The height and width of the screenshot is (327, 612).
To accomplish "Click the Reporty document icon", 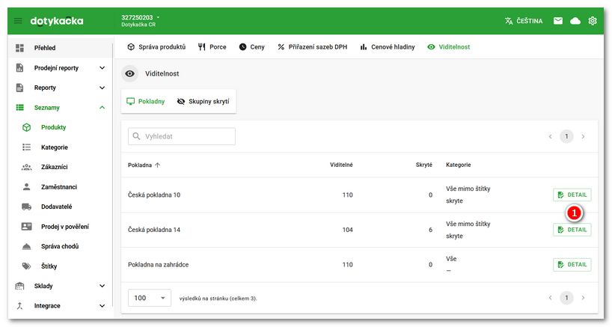I will (19, 88).
